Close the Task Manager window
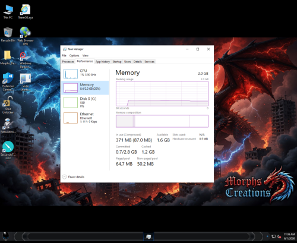Image resolution: width=297 pixels, height=243 pixels. 208,49
